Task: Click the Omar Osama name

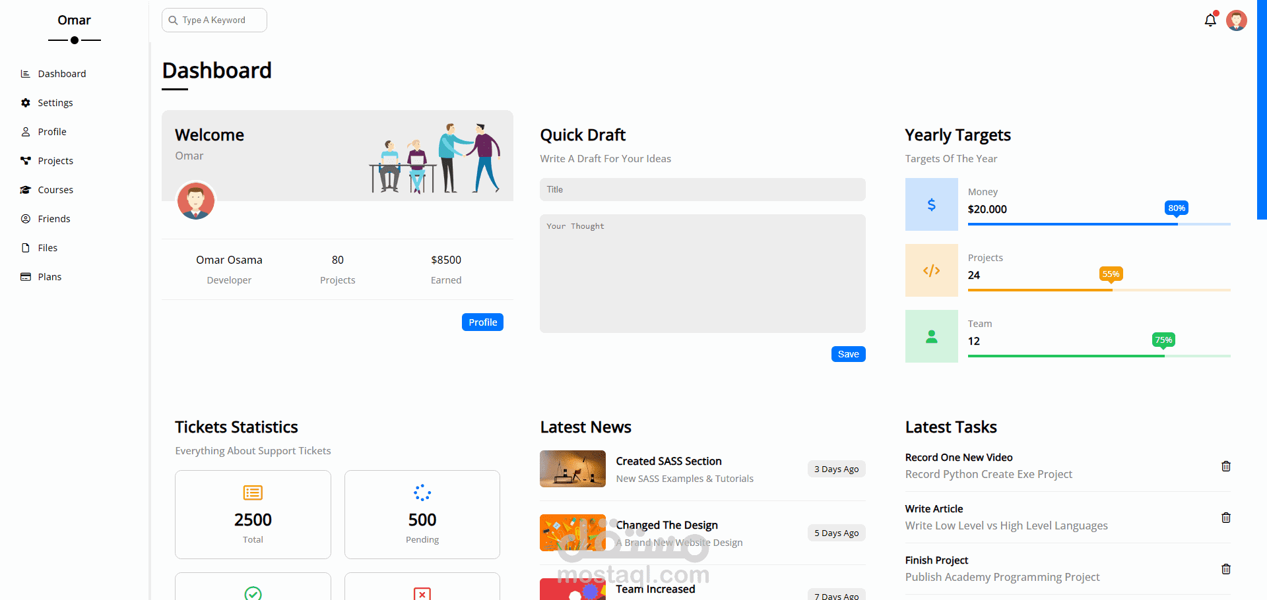Action: pyautogui.click(x=229, y=260)
